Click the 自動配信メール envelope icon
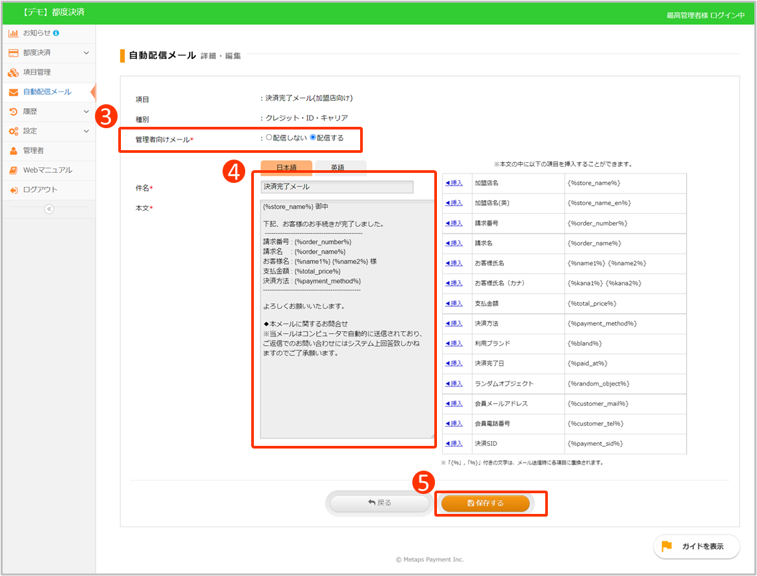The width and height of the screenshot is (757, 576). click(x=13, y=92)
